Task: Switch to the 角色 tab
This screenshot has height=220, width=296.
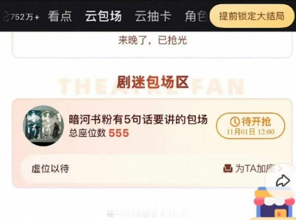Action: [x=197, y=16]
